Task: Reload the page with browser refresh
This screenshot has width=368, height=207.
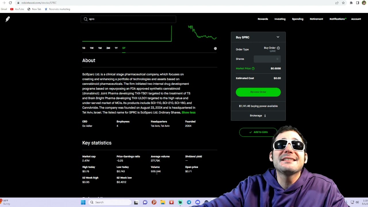Action: (x=10, y=3)
